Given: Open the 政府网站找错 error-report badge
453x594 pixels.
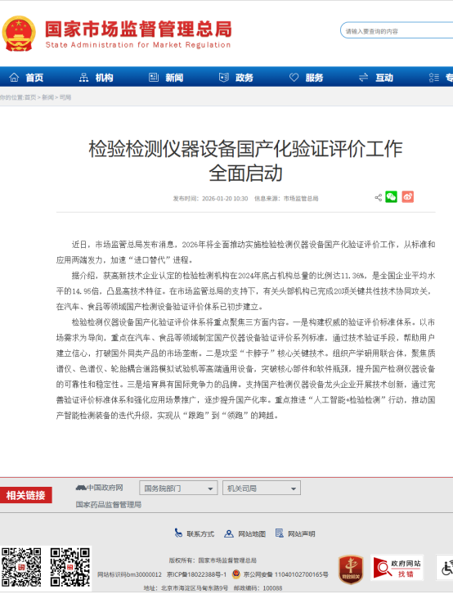Looking at the screenshot, I should (397, 569).
